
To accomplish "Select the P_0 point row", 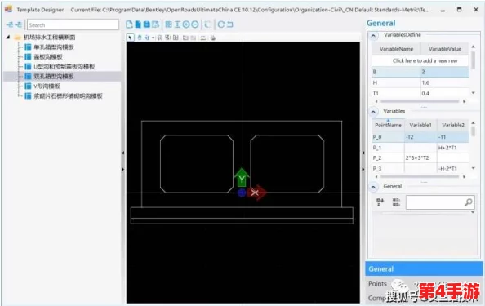I will [420, 137].
